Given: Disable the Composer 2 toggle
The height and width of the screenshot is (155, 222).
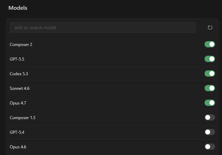Looking at the screenshot, I should click(x=210, y=44).
